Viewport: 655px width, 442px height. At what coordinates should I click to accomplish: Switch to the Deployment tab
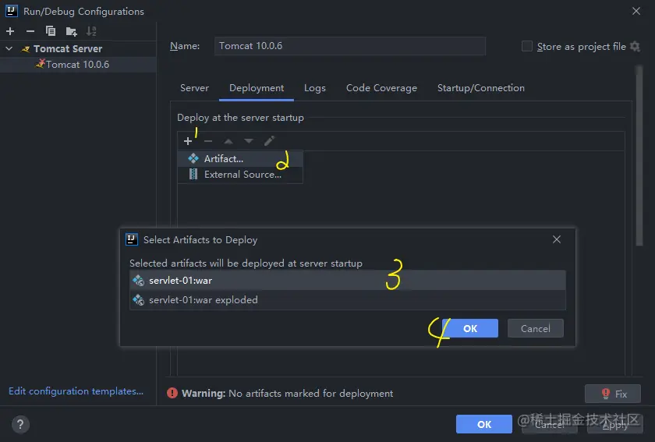257,88
